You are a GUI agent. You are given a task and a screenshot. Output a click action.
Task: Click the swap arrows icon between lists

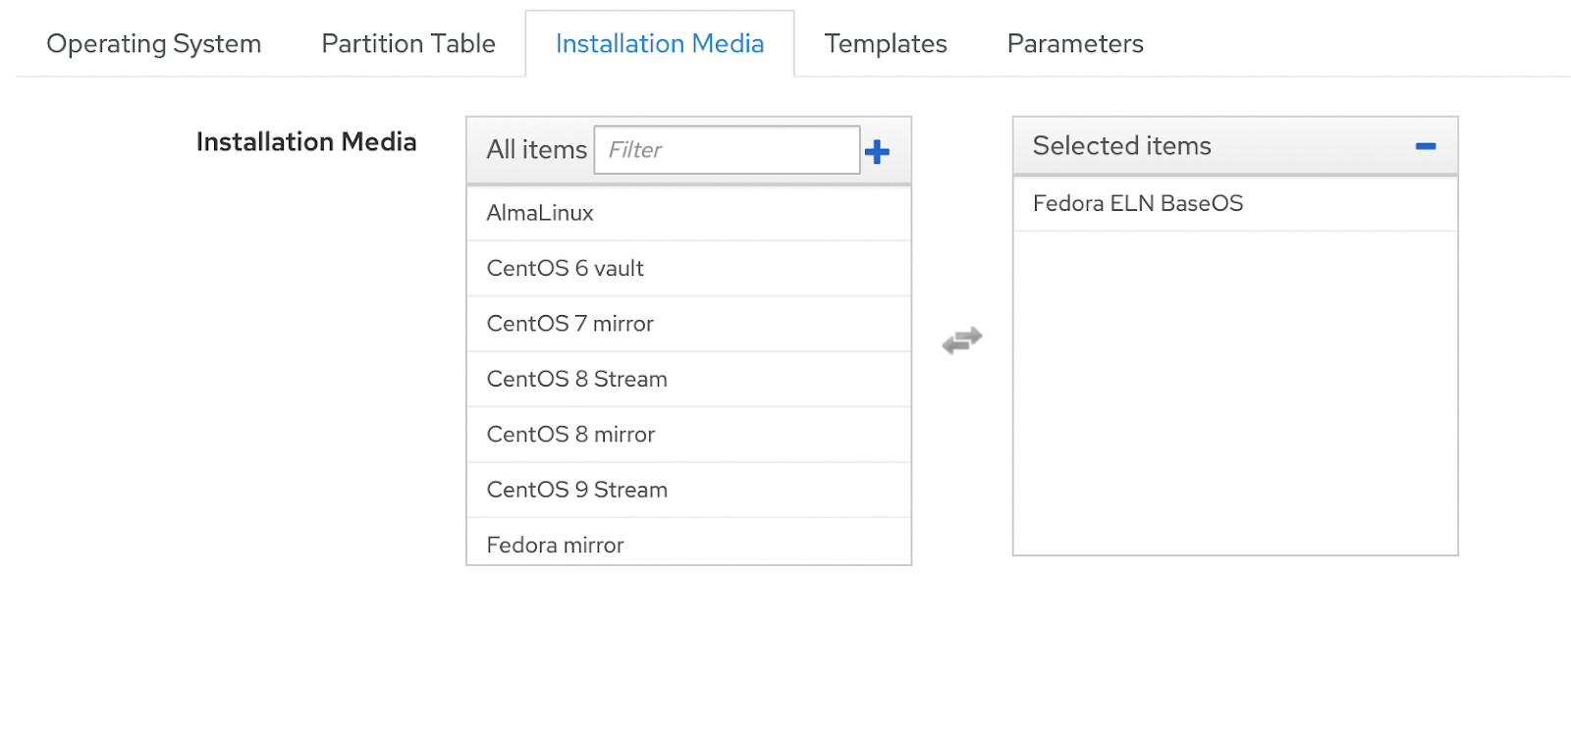tap(962, 341)
